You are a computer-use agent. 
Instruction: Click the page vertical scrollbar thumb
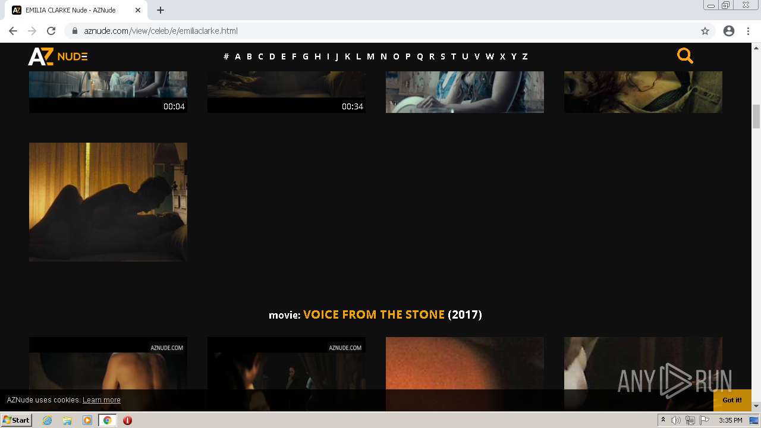(x=756, y=117)
